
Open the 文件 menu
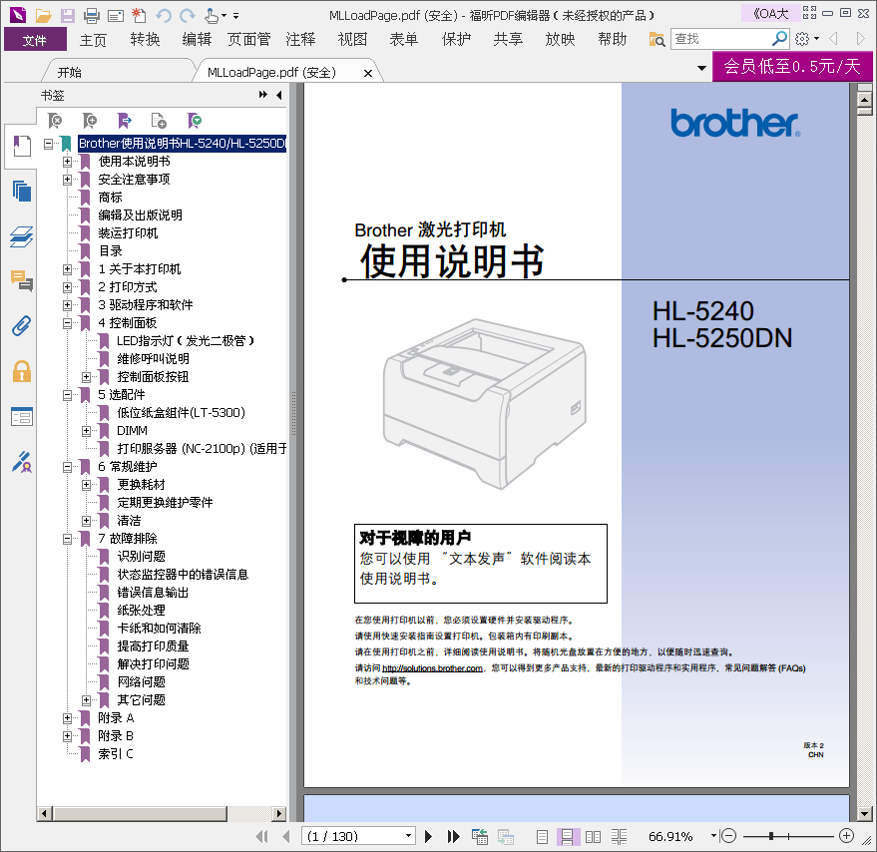(x=35, y=40)
